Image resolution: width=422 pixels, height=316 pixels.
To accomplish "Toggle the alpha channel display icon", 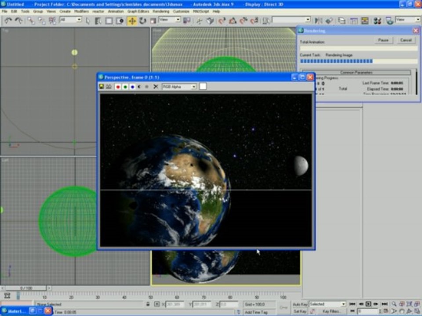I will pyautogui.click(x=139, y=86).
